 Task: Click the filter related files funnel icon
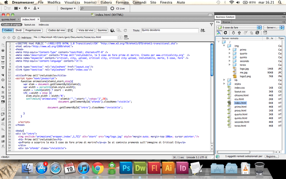211,25
